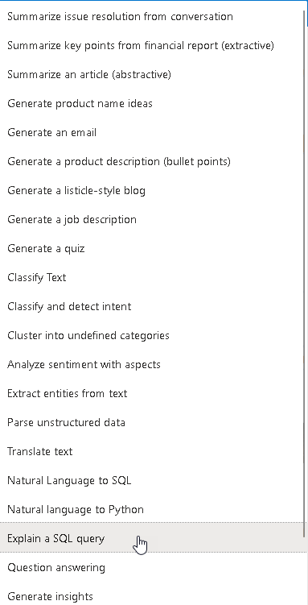Select Classify and detect intent
Viewport: 308px width, 605px height.
(152, 306)
